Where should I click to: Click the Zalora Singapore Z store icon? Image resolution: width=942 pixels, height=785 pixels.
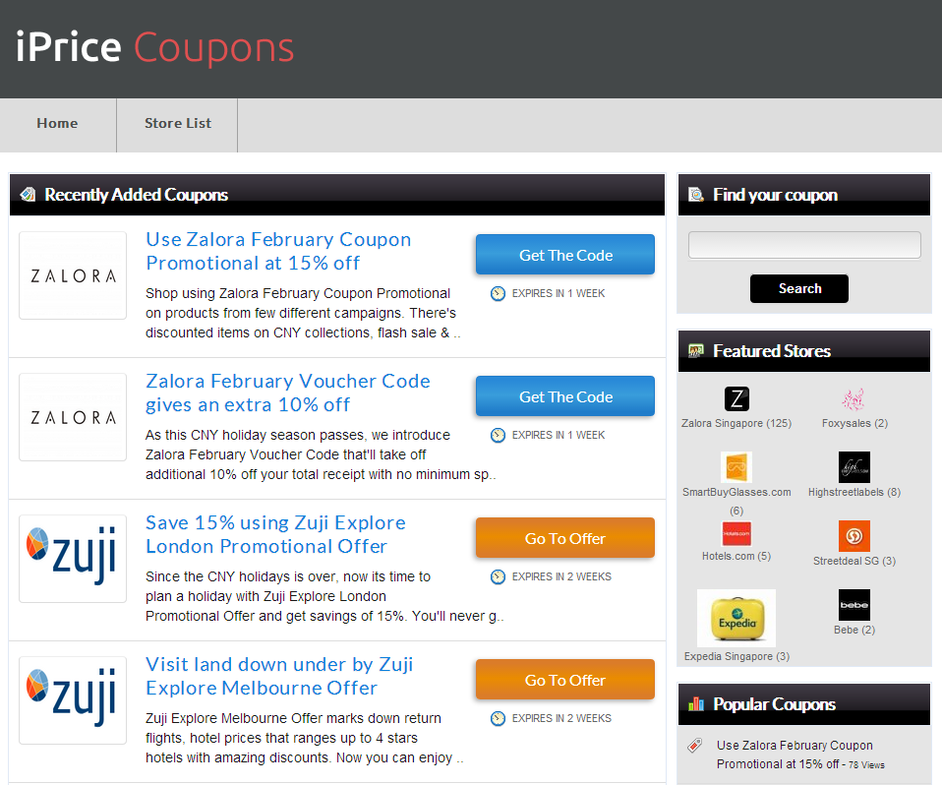coord(736,398)
